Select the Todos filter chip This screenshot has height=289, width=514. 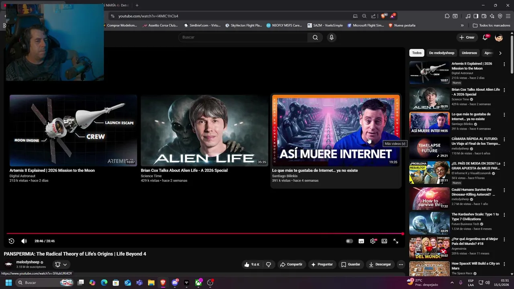click(x=417, y=53)
